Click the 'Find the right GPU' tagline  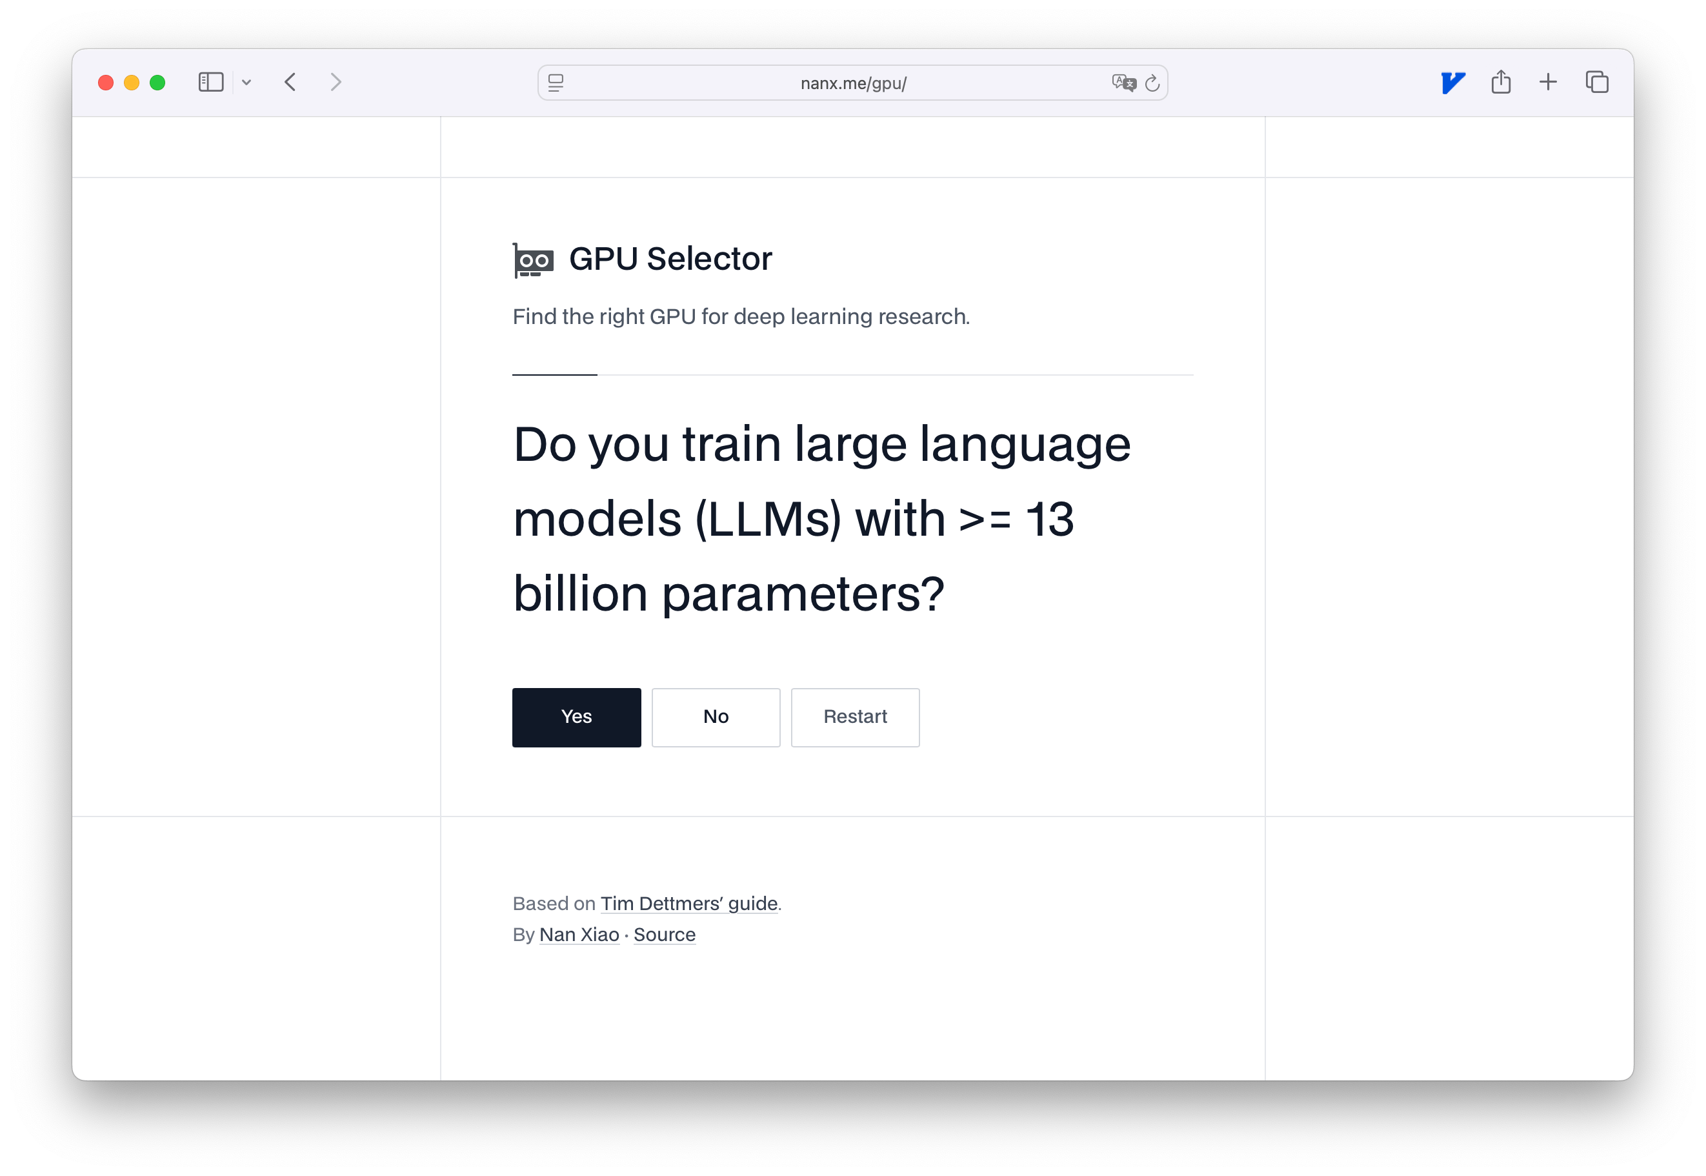[741, 317]
